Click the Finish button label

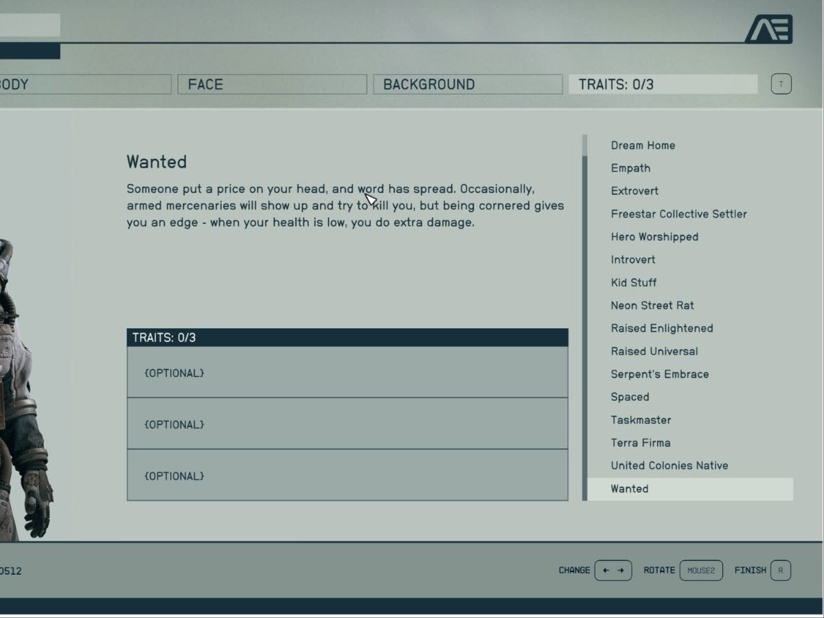[x=750, y=571]
